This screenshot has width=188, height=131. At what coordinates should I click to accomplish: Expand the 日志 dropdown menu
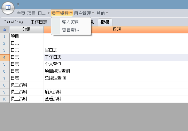click(44, 13)
